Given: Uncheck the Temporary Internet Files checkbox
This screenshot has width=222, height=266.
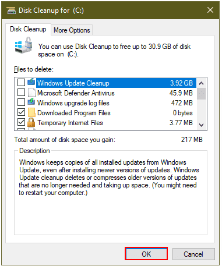Looking at the screenshot, I should coord(21,122).
